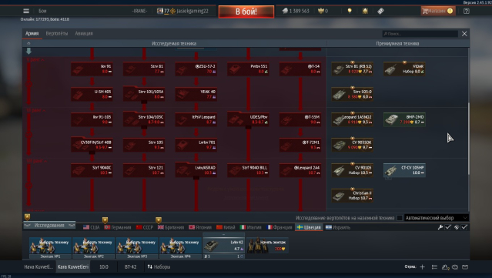Open the help question mark icon
This screenshot has width=492, height=278.
point(467,11)
